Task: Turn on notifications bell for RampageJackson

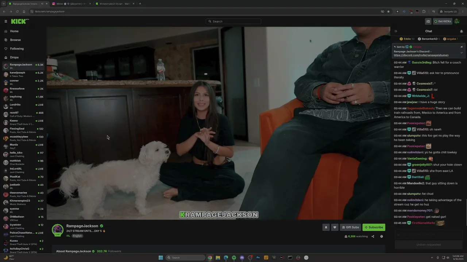Action: click(326, 227)
